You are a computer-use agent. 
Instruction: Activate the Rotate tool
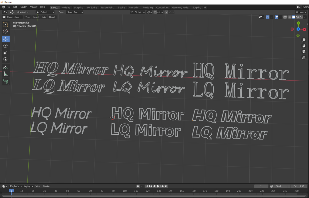6,46
